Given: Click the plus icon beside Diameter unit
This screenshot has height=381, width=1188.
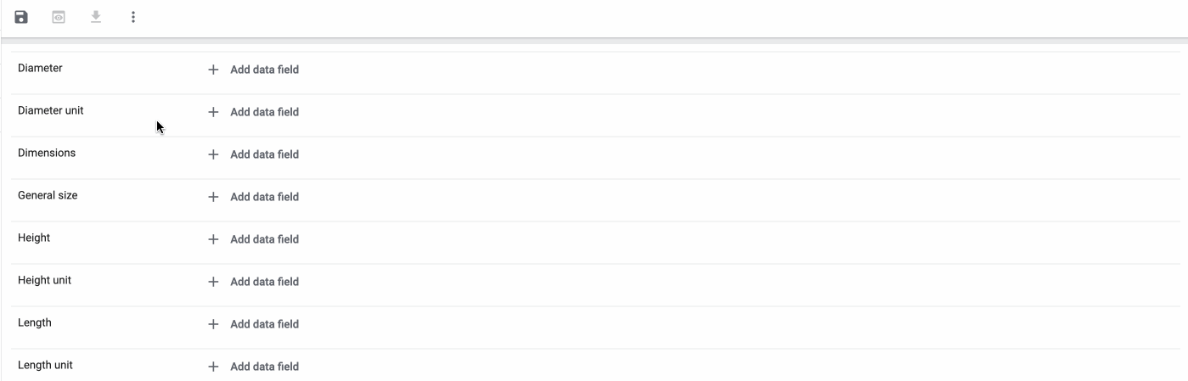Looking at the screenshot, I should coord(213,112).
